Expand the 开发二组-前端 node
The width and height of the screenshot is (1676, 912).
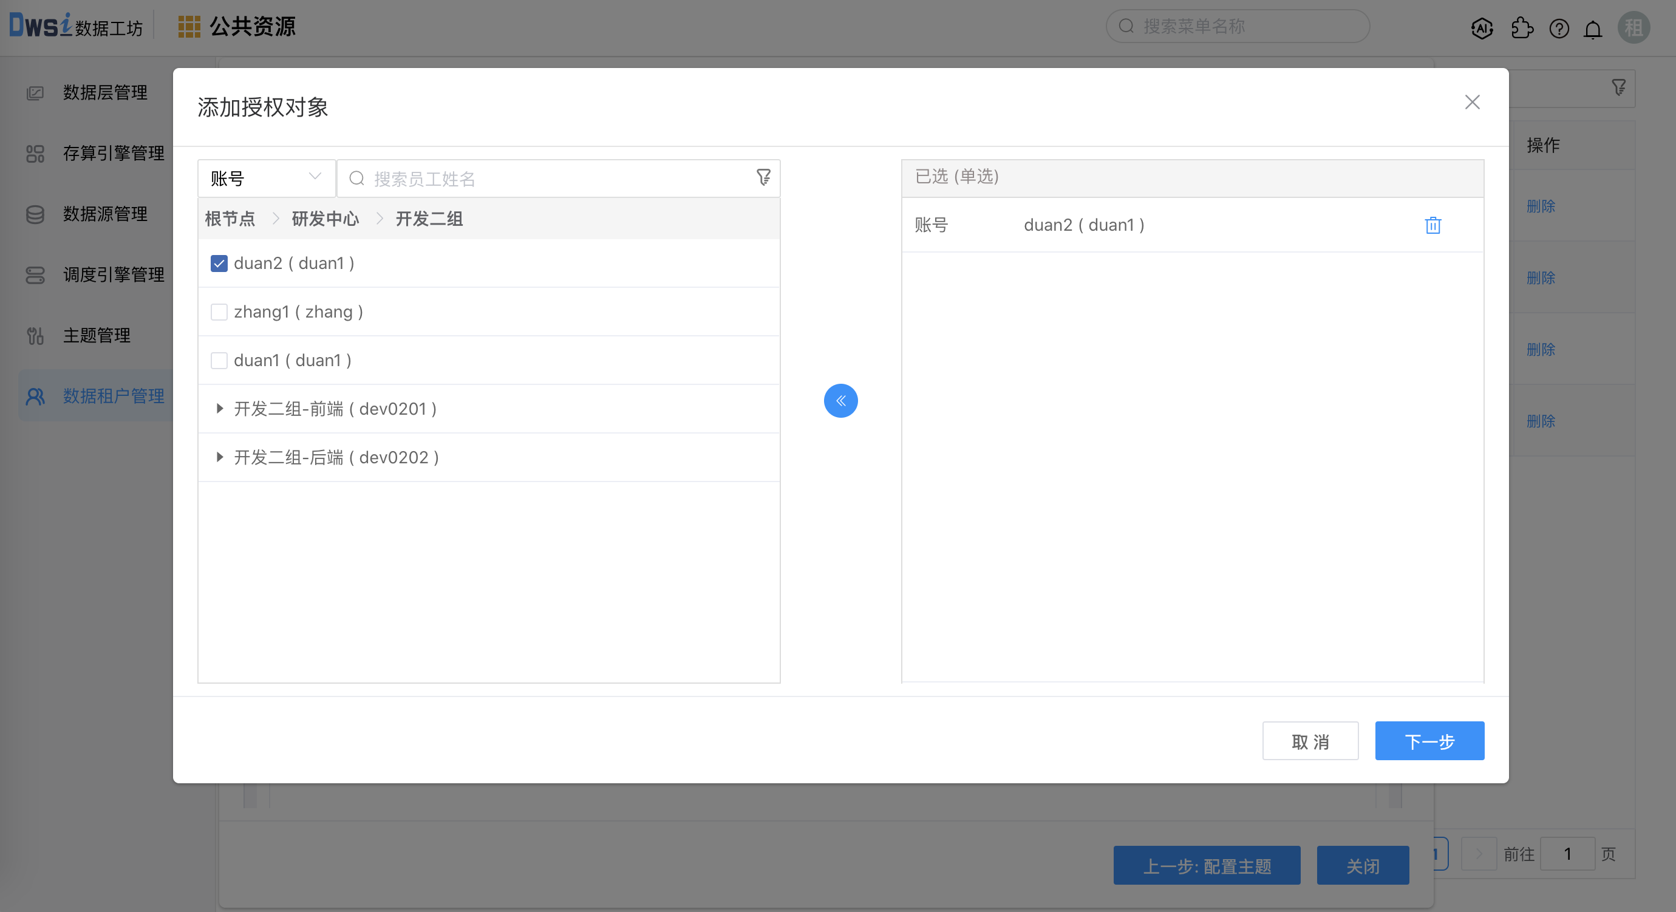click(x=219, y=409)
